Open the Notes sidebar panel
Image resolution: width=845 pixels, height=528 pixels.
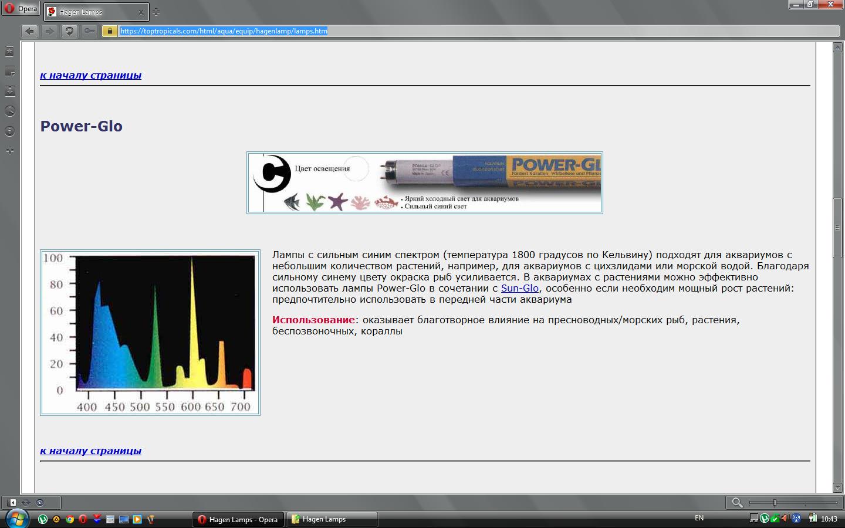[x=9, y=72]
